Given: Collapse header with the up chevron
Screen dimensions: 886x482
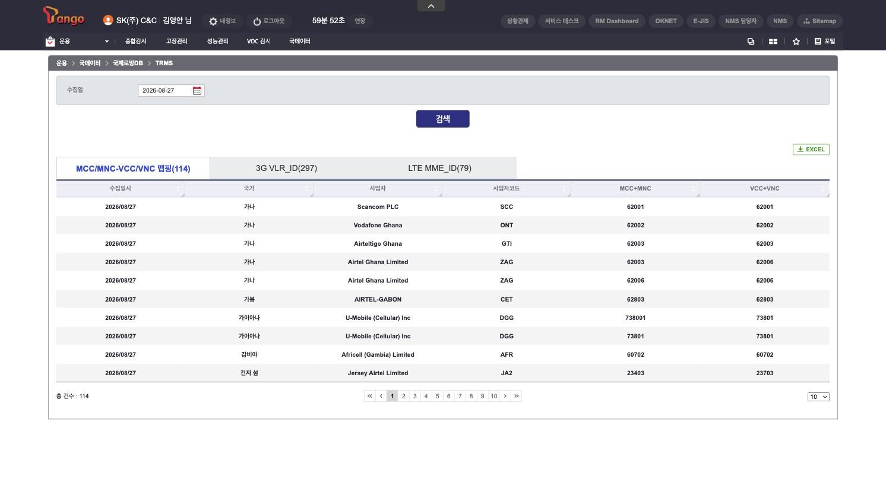Looking at the screenshot, I should click(x=431, y=5).
